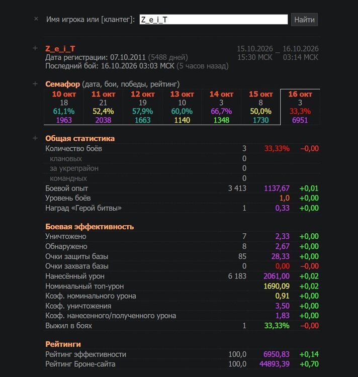Open the Z_e_i_T player name link

point(60,49)
